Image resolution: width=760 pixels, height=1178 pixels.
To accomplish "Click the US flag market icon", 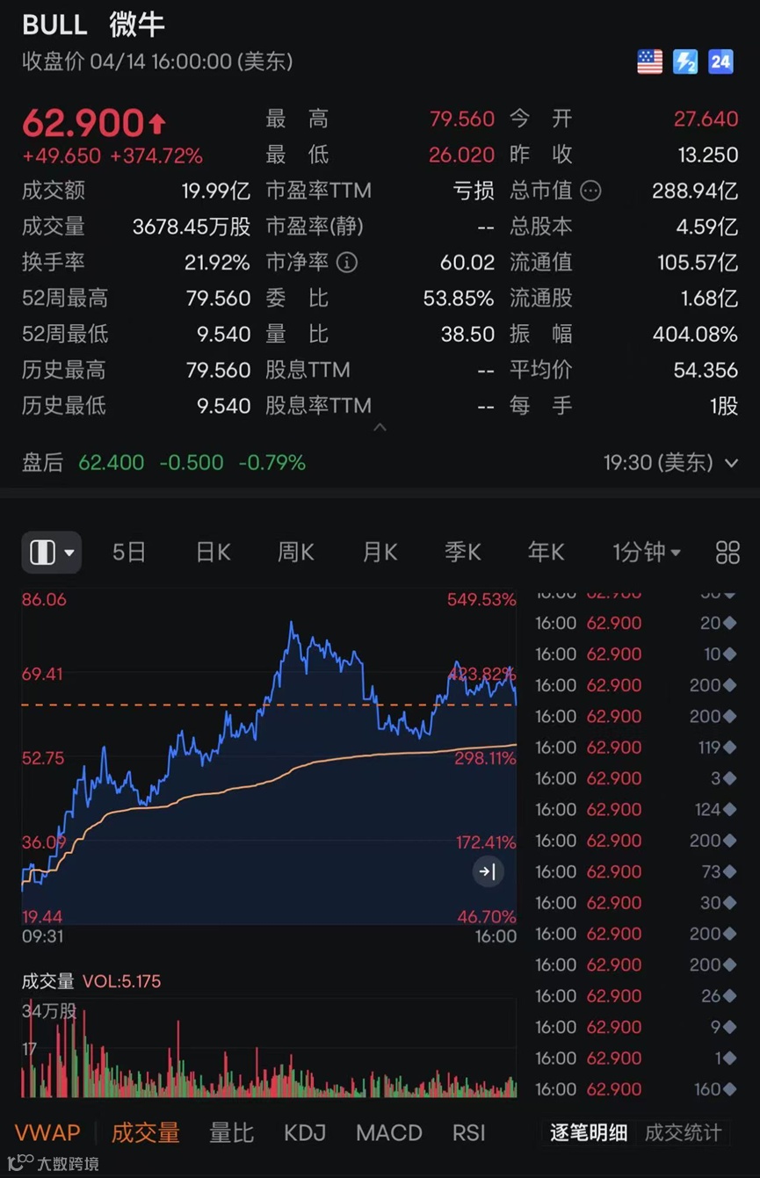I will click(649, 61).
